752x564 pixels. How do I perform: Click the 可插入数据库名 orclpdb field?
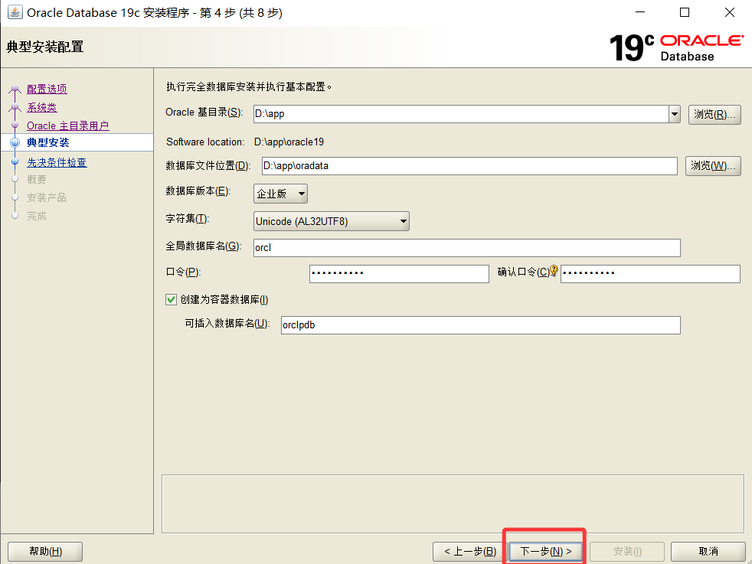(x=481, y=325)
